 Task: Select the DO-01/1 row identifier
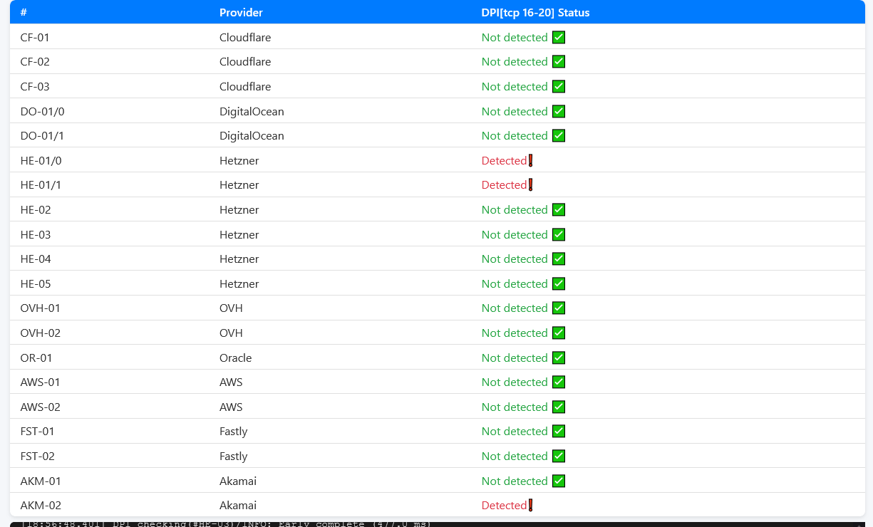click(x=42, y=136)
